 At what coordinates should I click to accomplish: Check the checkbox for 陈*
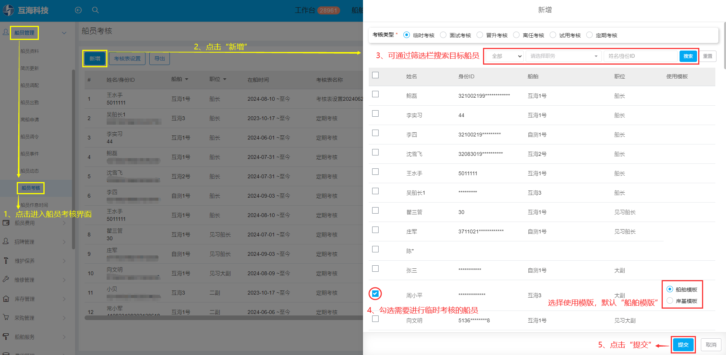(375, 249)
